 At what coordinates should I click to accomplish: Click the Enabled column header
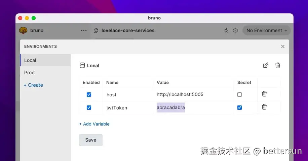pyautogui.click(x=91, y=83)
